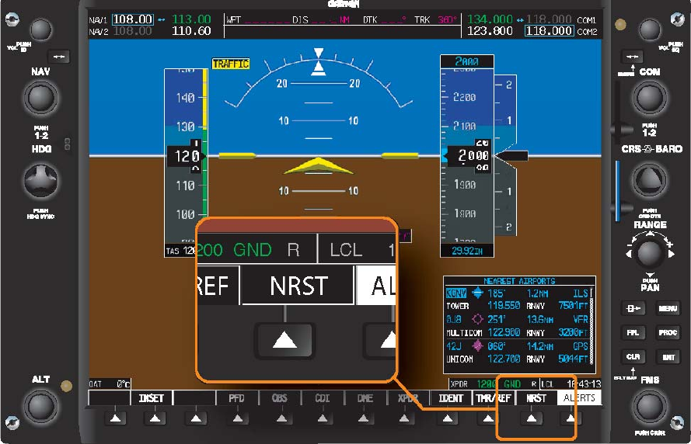Click the triangle softkey below DME
The width and height of the screenshot is (691, 444).
click(363, 418)
